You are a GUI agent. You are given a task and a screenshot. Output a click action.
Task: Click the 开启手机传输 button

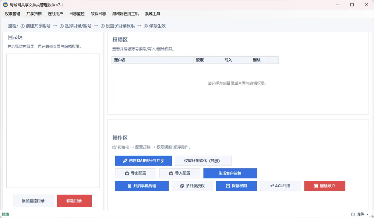coord(142,186)
